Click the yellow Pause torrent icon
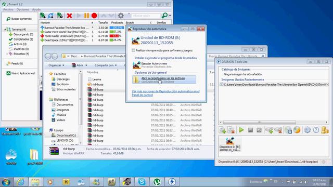This screenshot has height=187, width=333. (x=86, y=16)
